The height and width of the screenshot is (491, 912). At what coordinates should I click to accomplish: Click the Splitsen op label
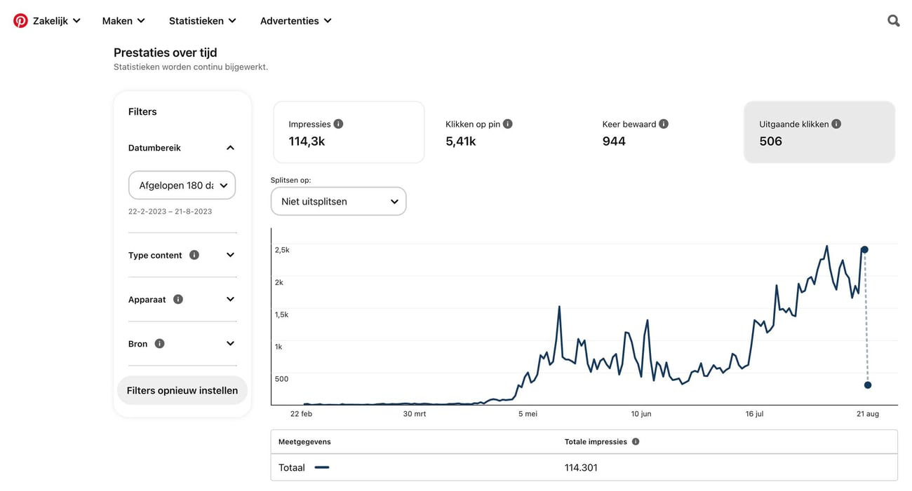pos(290,180)
